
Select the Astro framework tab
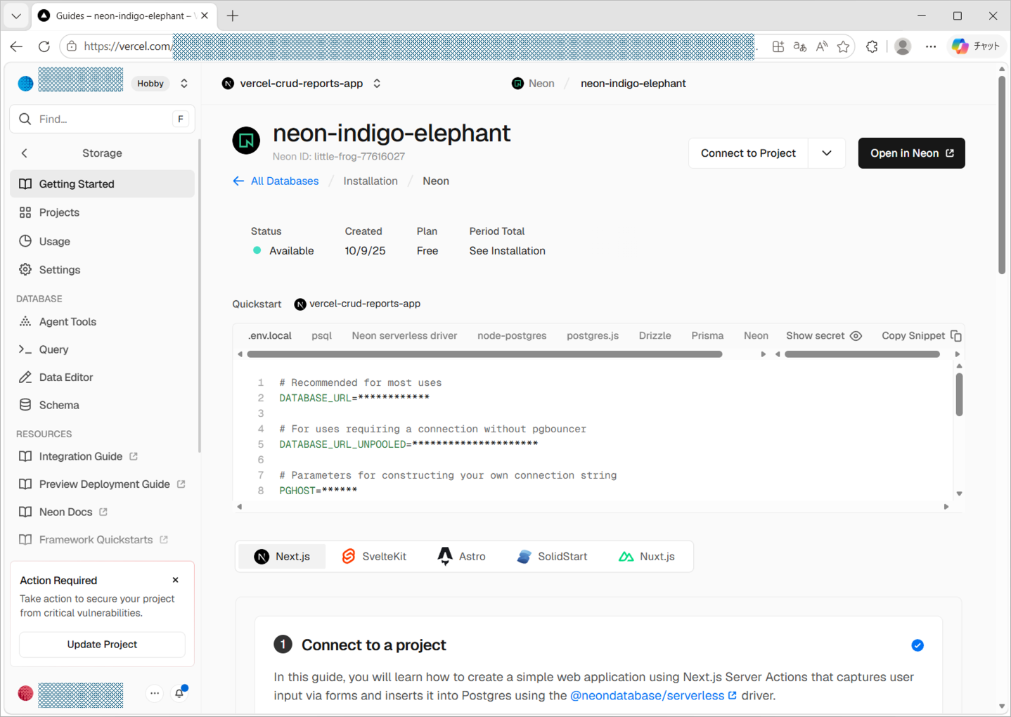click(x=462, y=556)
